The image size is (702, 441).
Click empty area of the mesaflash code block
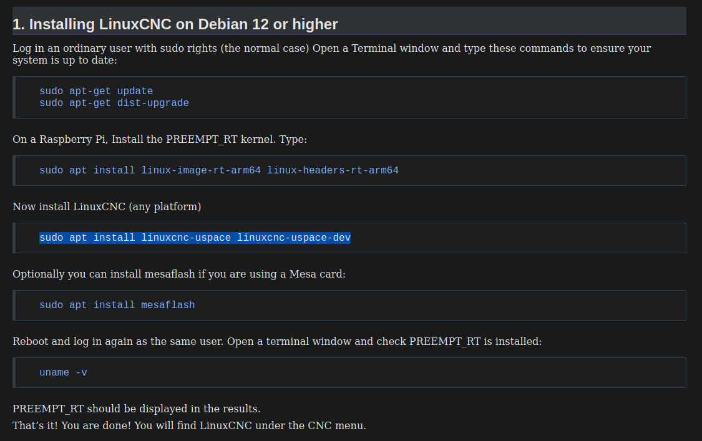point(439,306)
